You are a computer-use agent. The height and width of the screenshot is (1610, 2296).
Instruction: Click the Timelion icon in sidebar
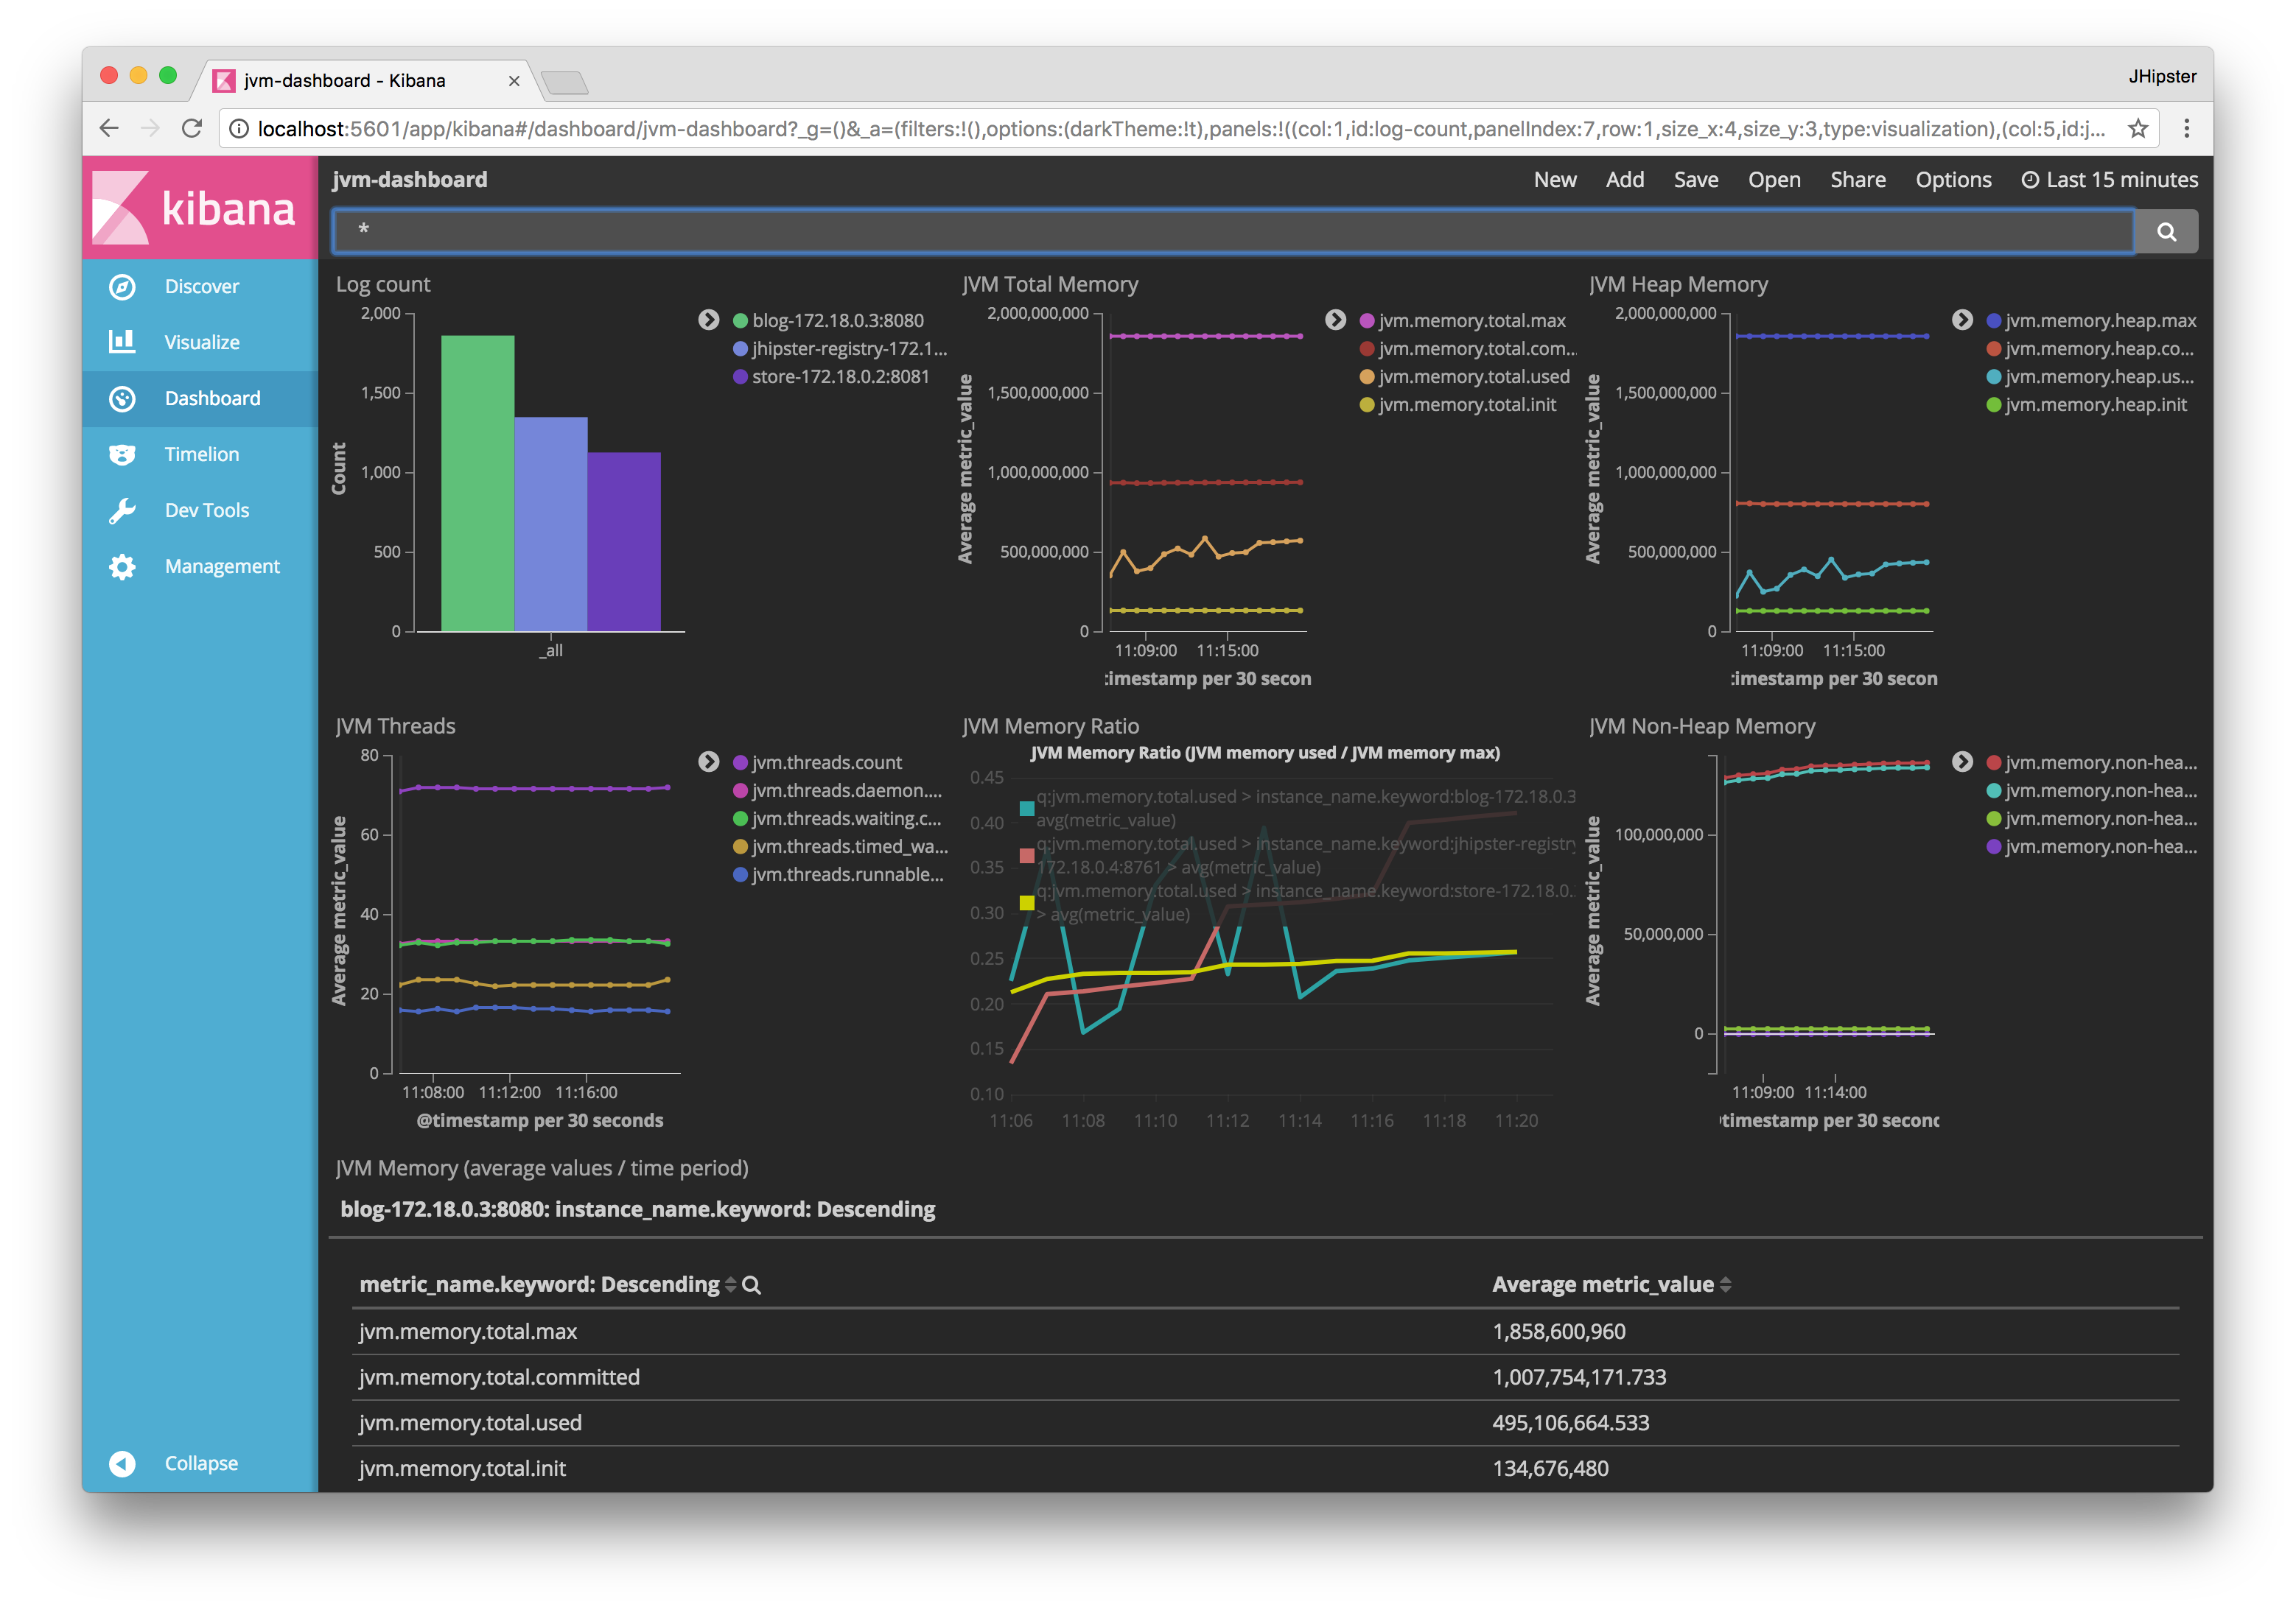124,454
